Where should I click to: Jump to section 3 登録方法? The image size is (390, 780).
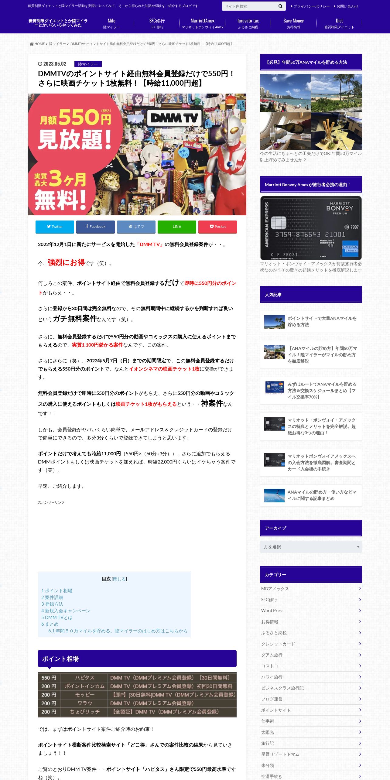[52, 604]
